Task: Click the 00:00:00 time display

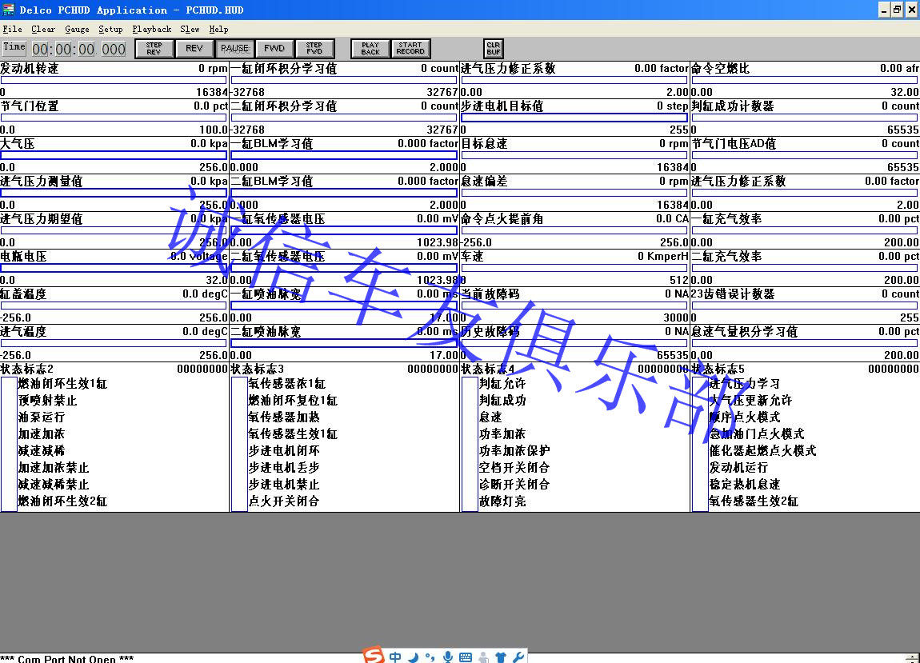Action: [63, 49]
